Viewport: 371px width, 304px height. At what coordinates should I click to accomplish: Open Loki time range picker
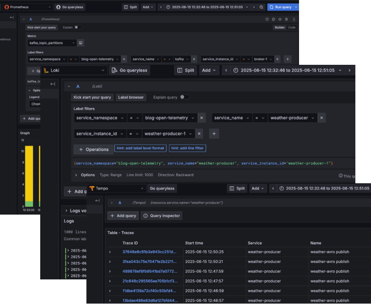(x=288, y=70)
